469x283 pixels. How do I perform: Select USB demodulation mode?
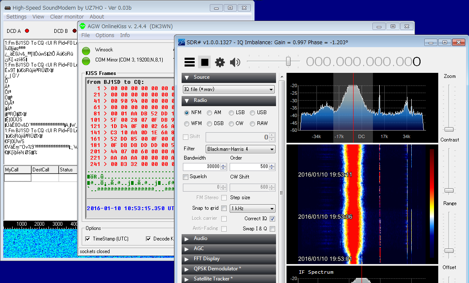pyautogui.click(x=252, y=113)
